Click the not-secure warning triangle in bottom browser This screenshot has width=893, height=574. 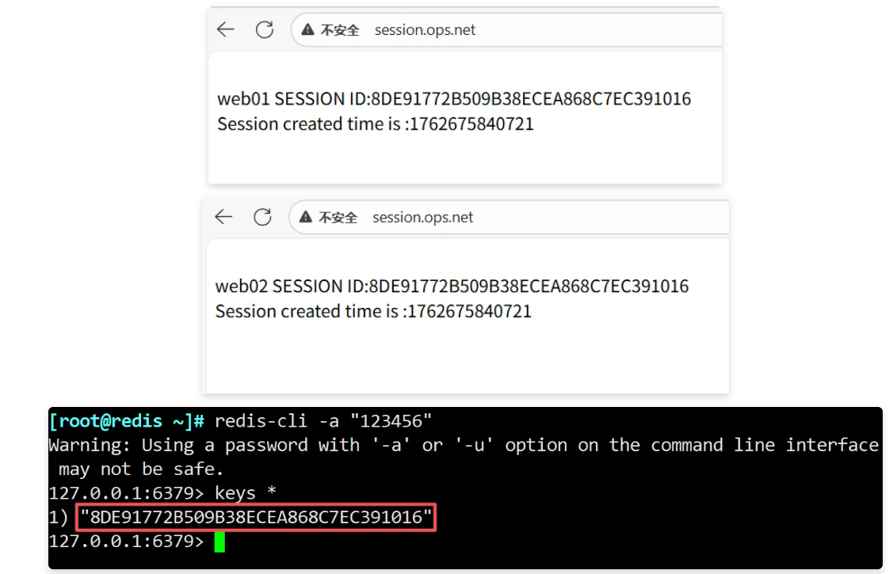tap(305, 217)
